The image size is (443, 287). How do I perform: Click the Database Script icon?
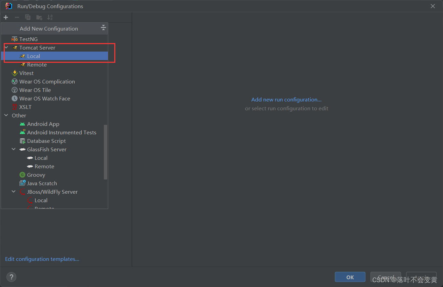22,141
